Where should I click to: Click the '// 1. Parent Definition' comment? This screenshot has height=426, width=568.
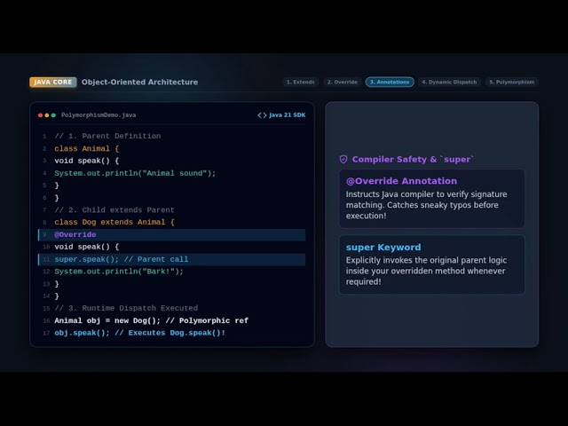pyautogui.click(x=107, y=136)
